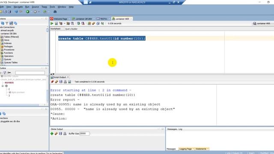Open the View menu
Screen dimensions: 274x154
coord(9,7)
